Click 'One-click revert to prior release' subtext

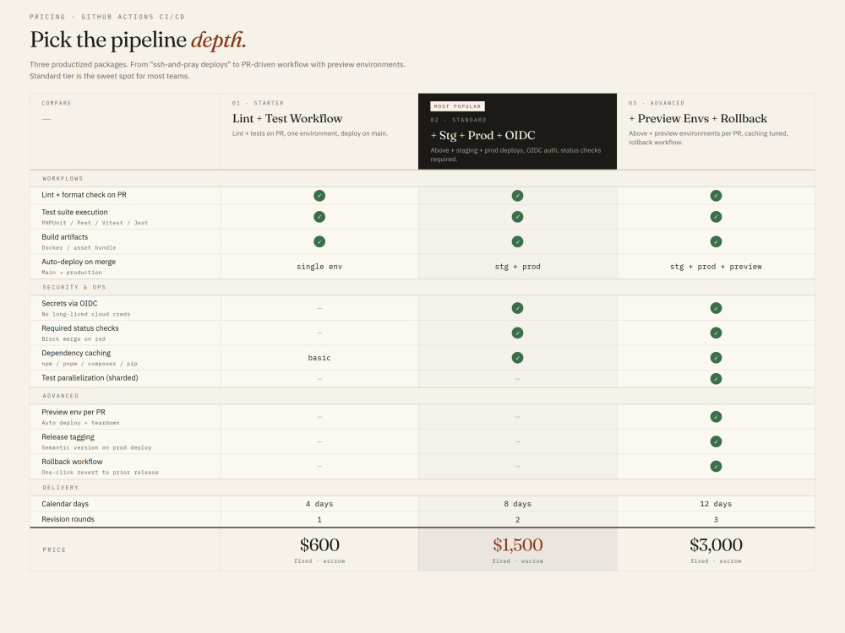(101, 473)
